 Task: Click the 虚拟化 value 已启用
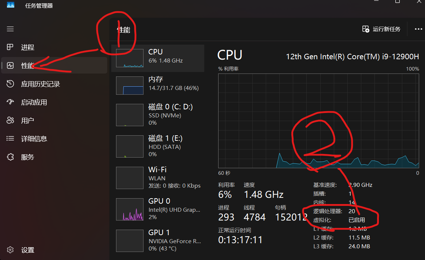pos(357,220)
